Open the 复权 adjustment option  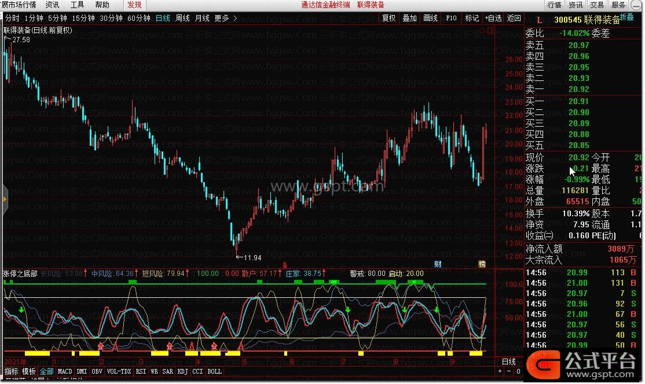(x=389, y=18)
